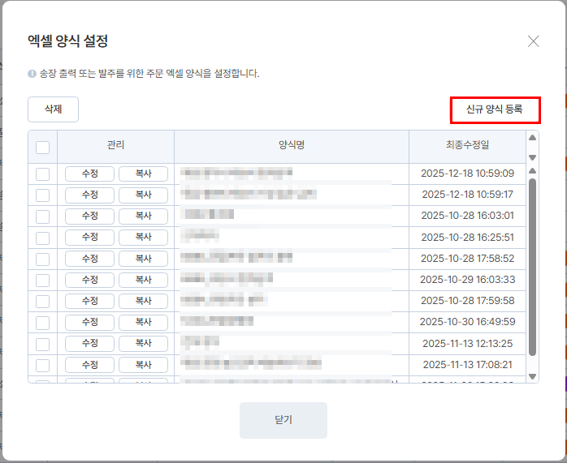Toggle the select-all checkbox in table header
Viewport: 567px width, 463px height.
(x=43, y=148)
